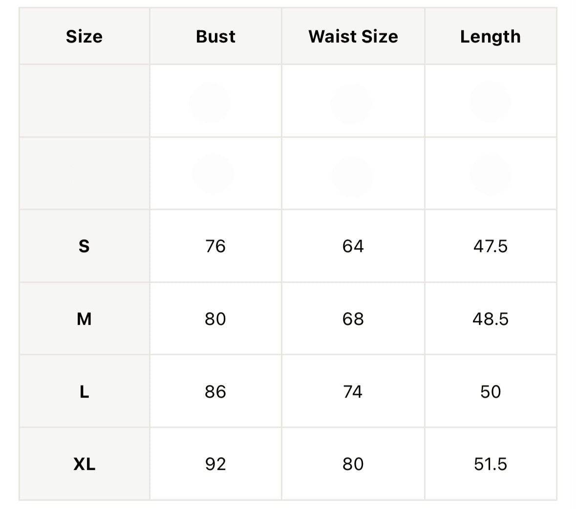The height and width of the screenshot is (509, 576).
Task: Click length value 51.5 for size XL
Action: pos(491,464)
